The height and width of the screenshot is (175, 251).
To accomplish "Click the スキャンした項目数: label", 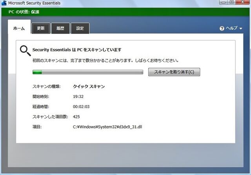I will (x=50, y=117).
